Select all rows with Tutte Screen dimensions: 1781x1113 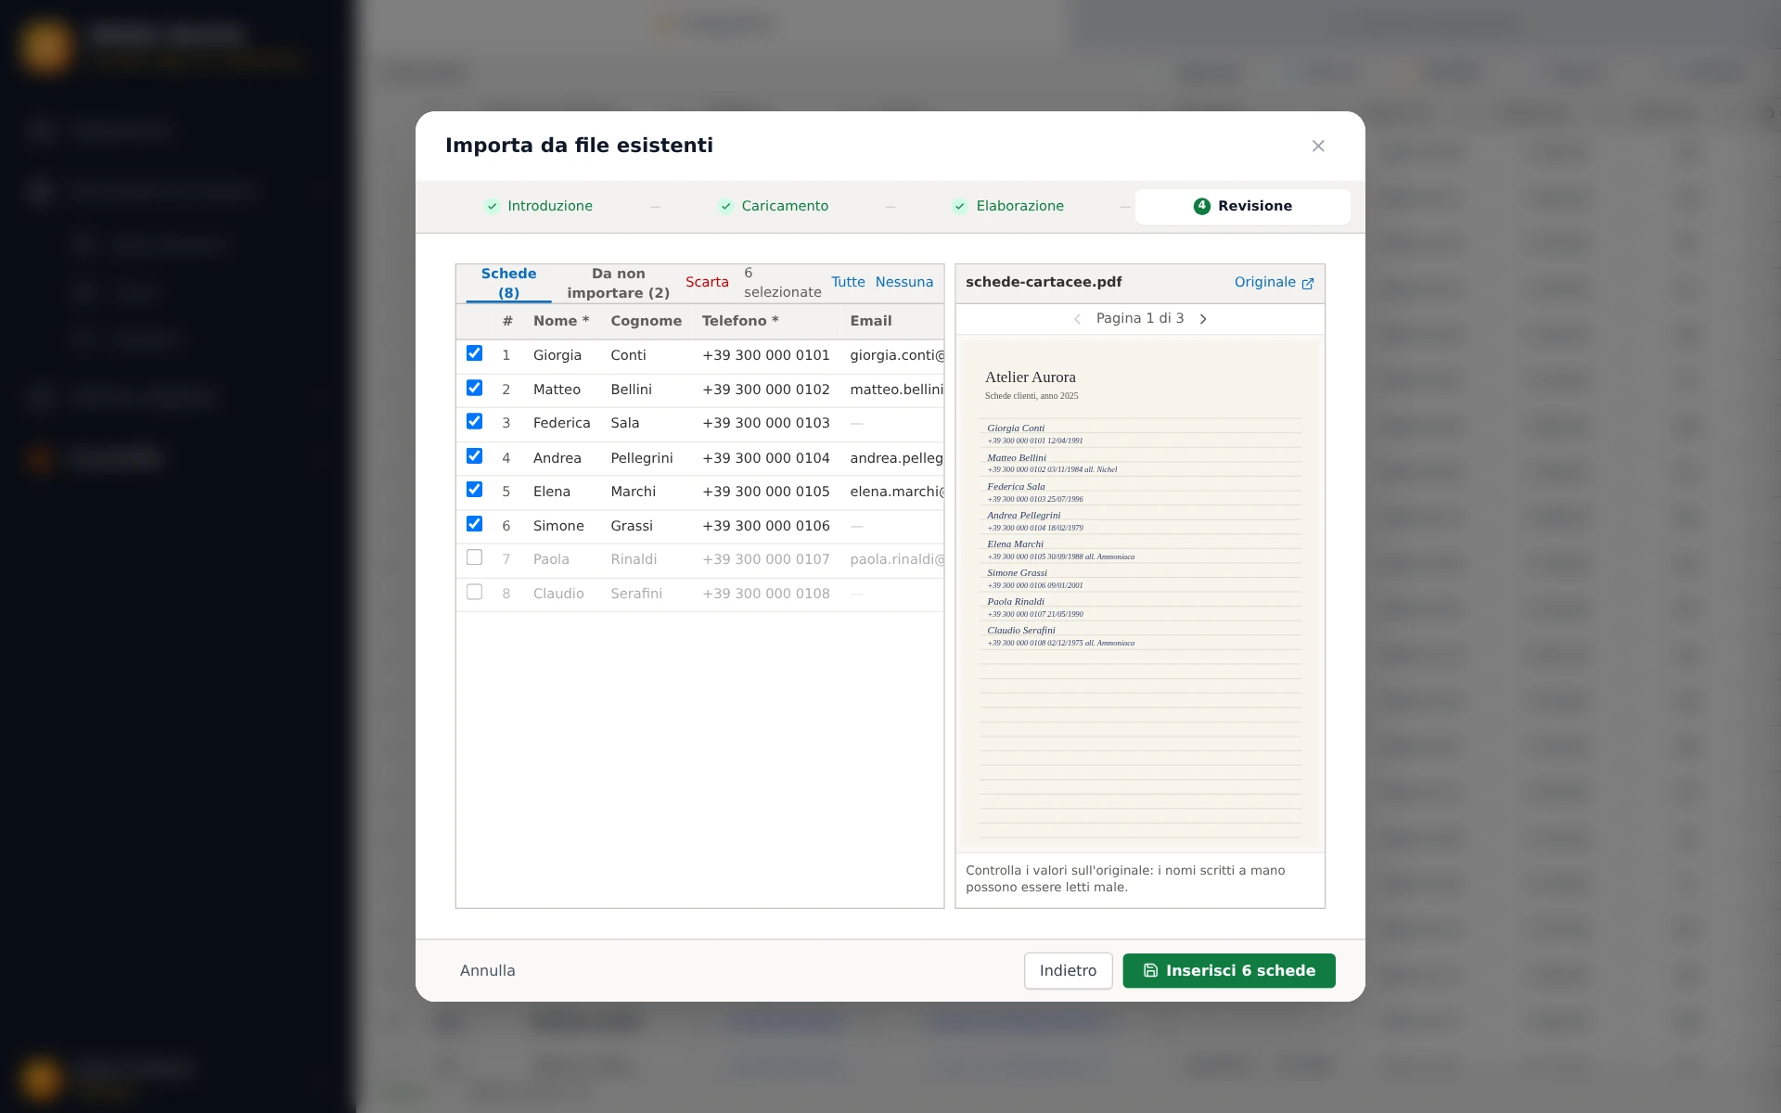[848, 282]
